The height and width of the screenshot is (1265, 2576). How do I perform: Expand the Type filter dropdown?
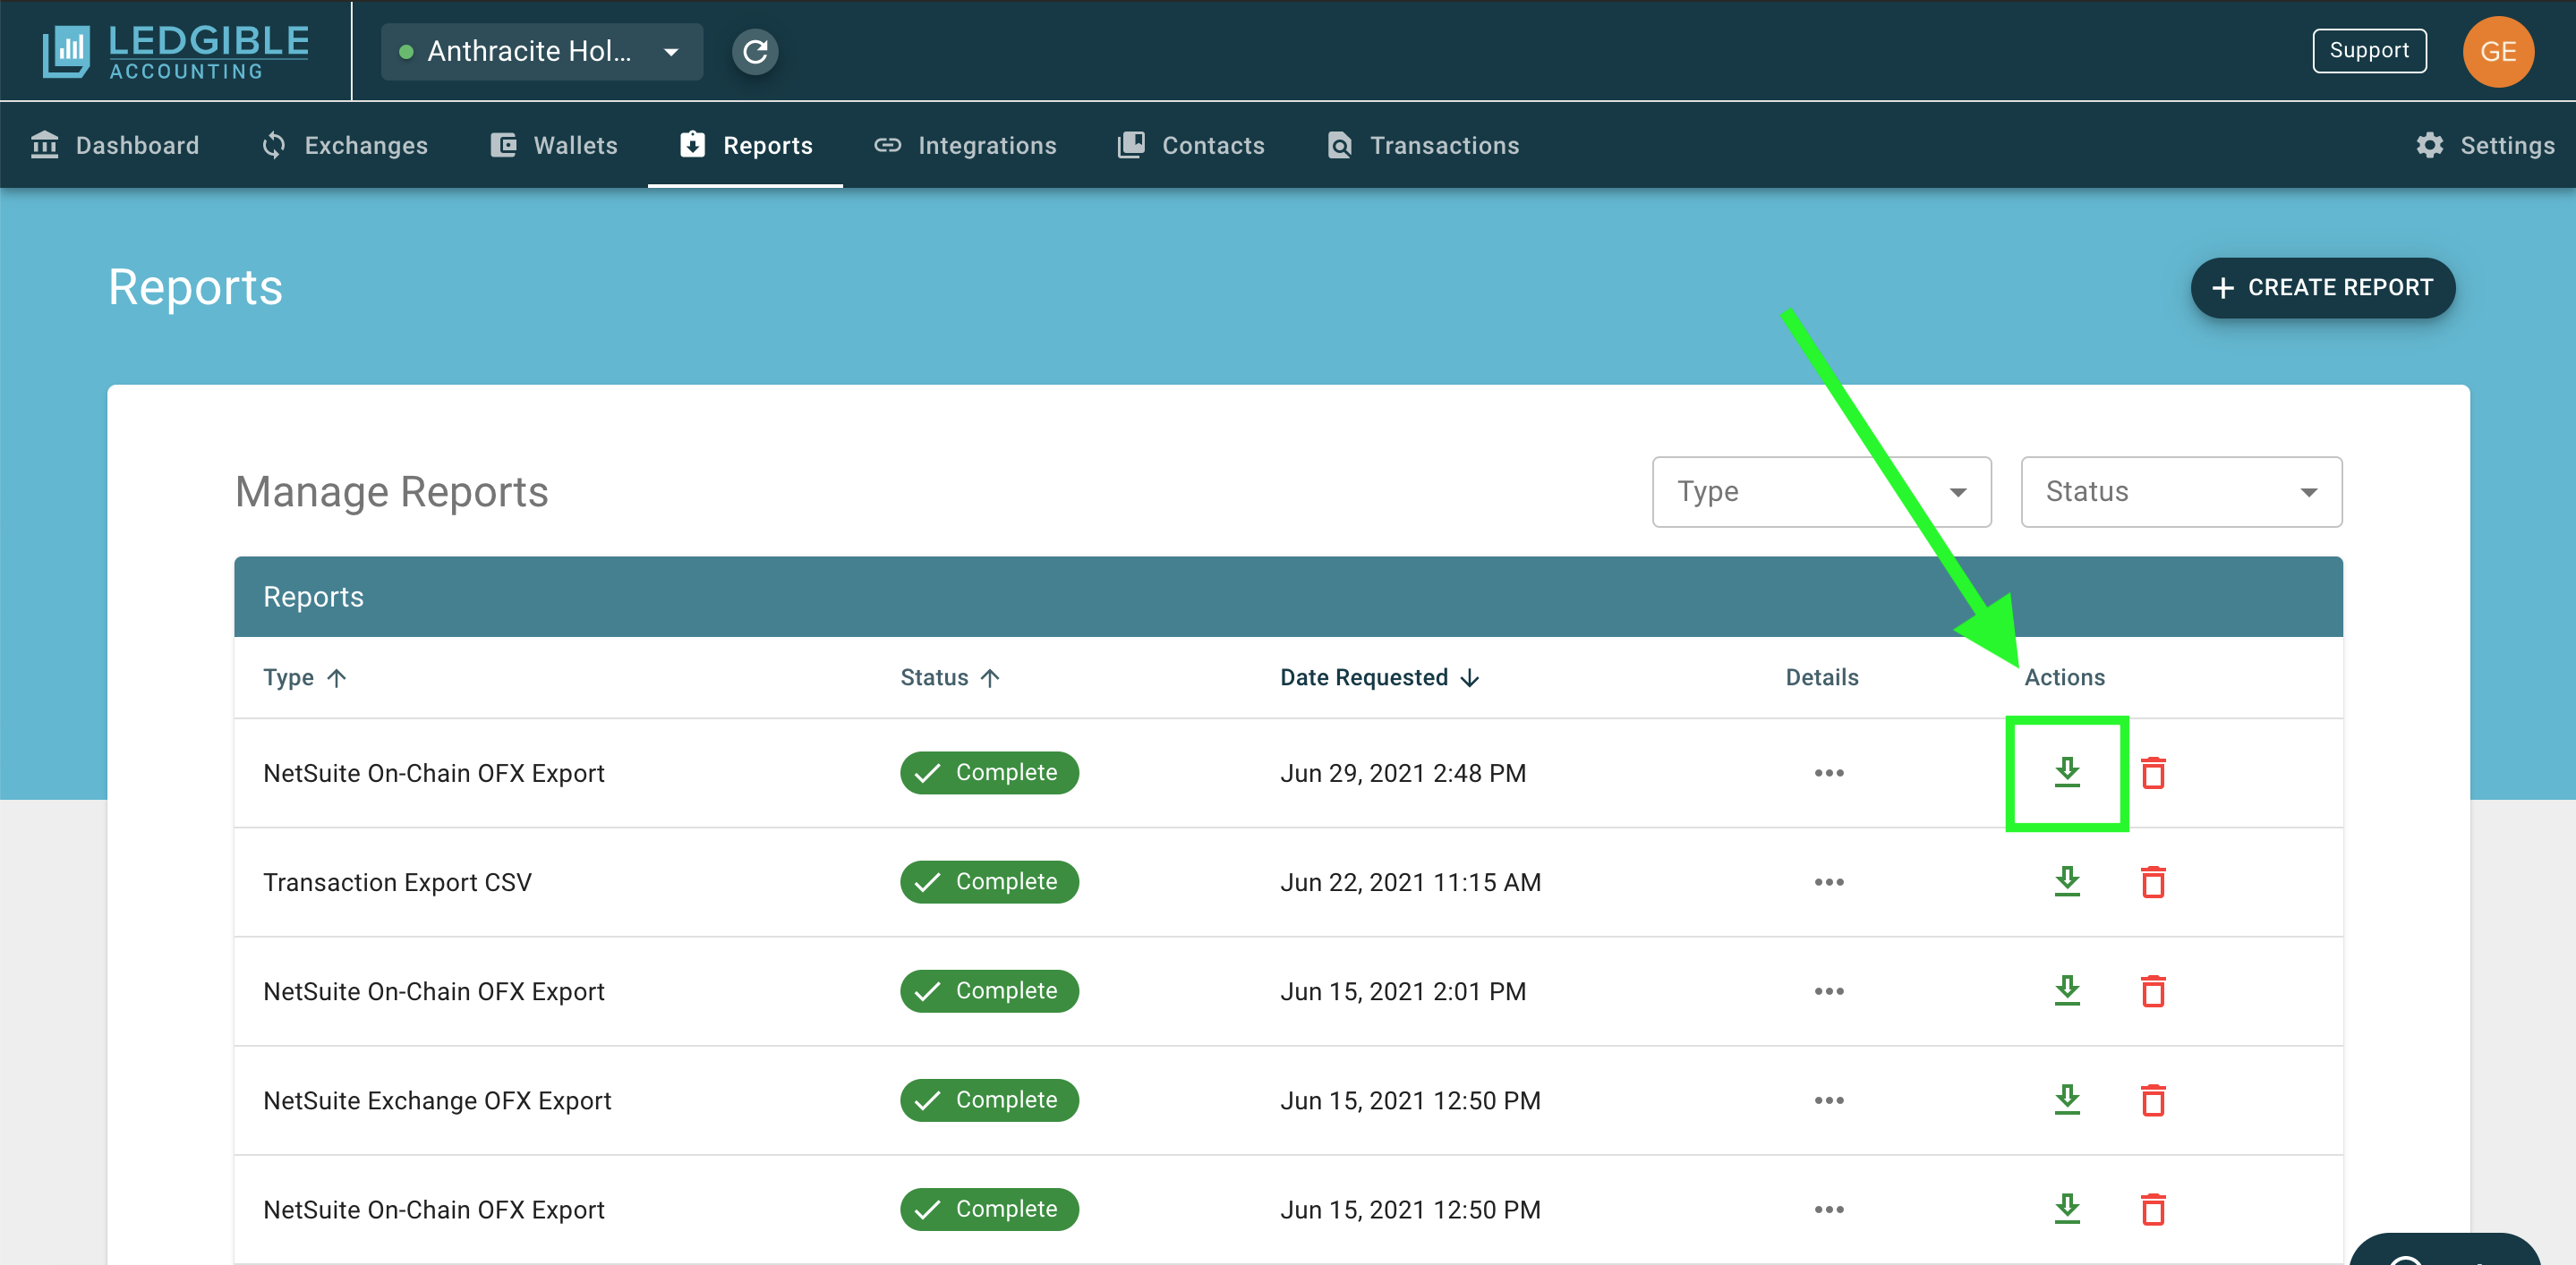click(x=1821, y=492)
